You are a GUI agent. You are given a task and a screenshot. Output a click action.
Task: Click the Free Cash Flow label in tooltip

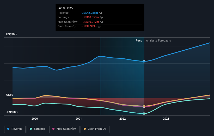click(68, 22)
